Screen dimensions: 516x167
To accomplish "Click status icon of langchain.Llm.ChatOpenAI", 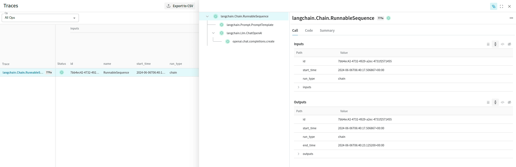I will point(221,33).
